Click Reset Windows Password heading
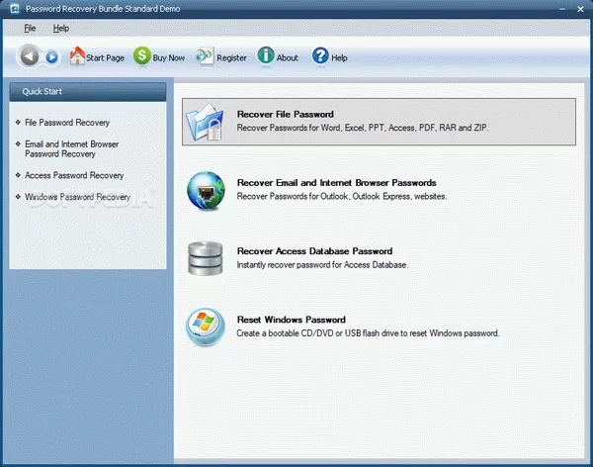593x467 pixels. pos(292,320)
